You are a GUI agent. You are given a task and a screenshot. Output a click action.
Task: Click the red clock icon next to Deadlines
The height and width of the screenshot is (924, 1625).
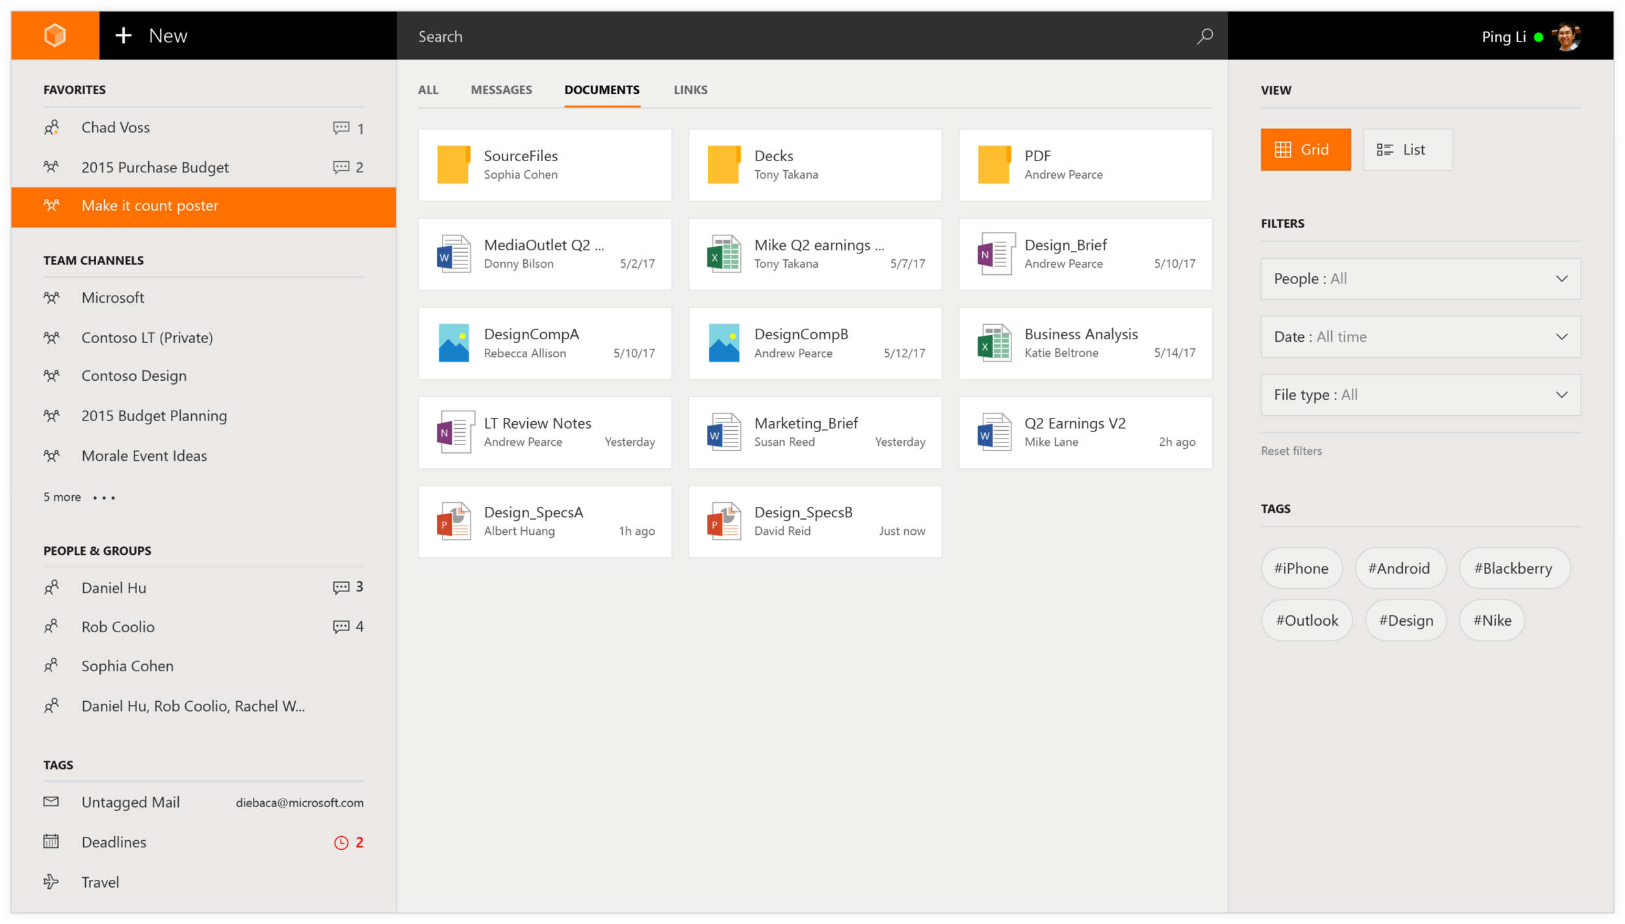[x=341, y=843]
